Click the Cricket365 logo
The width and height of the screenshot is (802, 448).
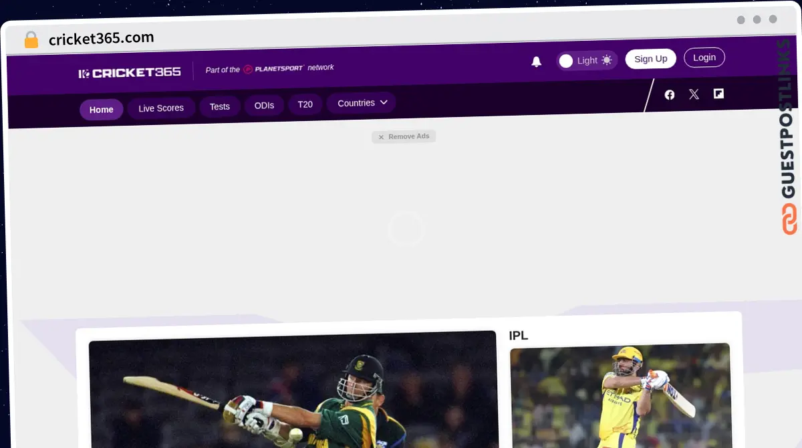point(130,73)
